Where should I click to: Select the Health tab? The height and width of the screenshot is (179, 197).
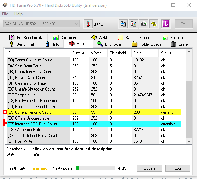(x=78, y=44)
